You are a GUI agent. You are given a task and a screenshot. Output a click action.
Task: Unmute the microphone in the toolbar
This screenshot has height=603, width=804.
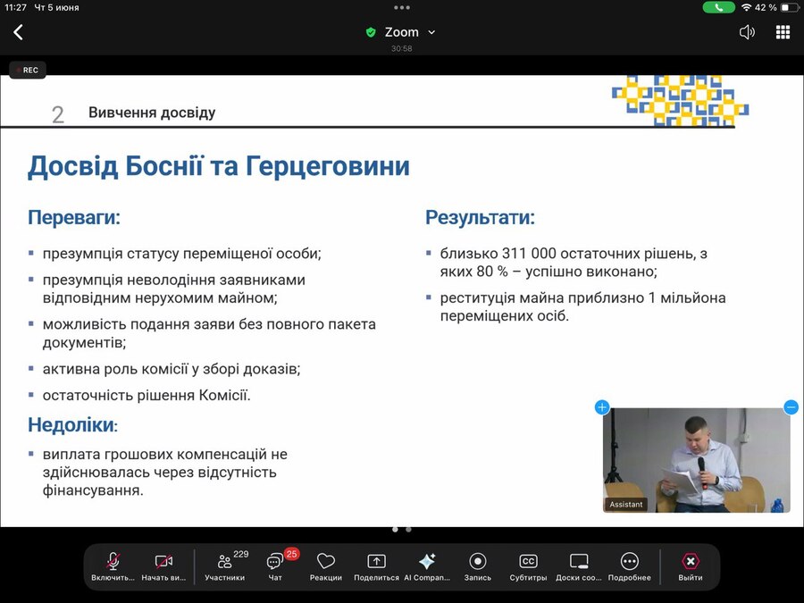coord(113,566)
